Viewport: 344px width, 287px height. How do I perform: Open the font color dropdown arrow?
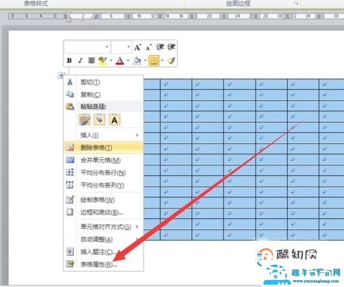(x=128, y=60)
